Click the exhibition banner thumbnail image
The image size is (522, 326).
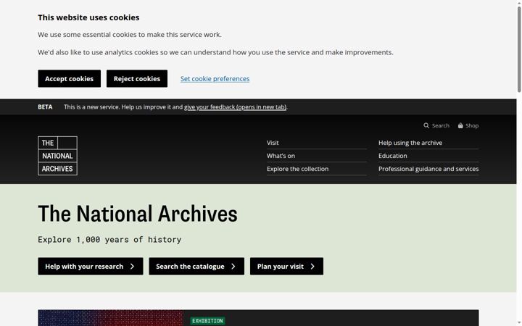(111, 318)
